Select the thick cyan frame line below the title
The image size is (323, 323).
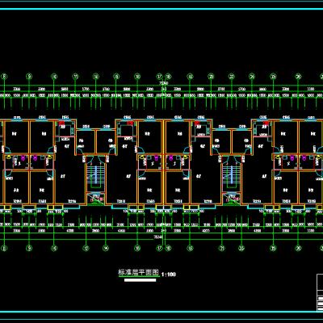pyautogui.click(x=161, y=312)
